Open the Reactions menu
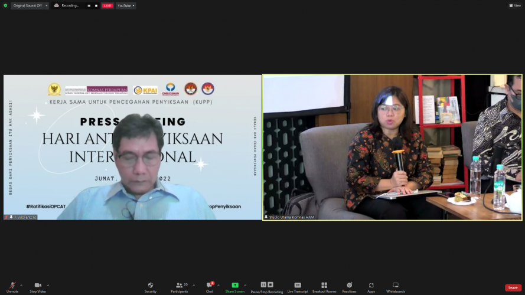Image resolution: width=525 pixels, height=295 pixels. pos(349,286)
